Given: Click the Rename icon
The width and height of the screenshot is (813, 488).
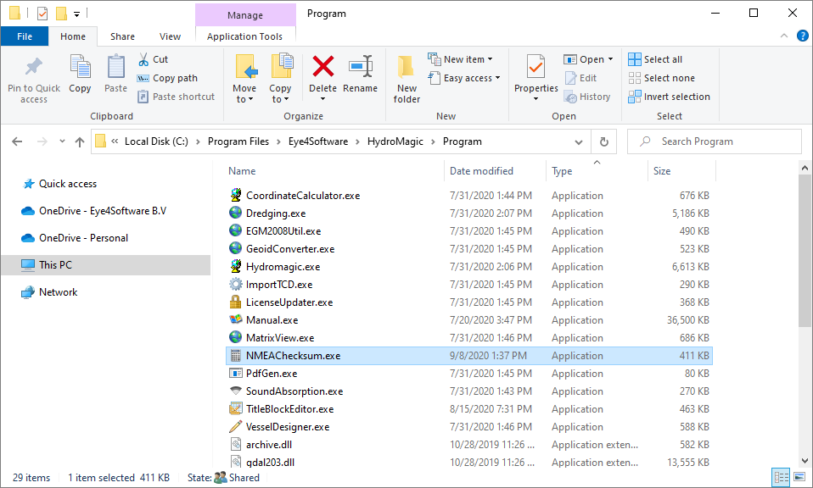Looking at the screenshot, I should pyautogui.click(x=361, y=67).
